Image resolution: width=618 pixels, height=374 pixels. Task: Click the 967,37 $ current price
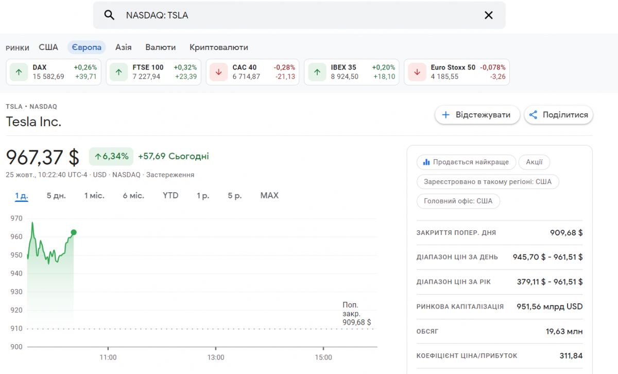tap(43, 157)
